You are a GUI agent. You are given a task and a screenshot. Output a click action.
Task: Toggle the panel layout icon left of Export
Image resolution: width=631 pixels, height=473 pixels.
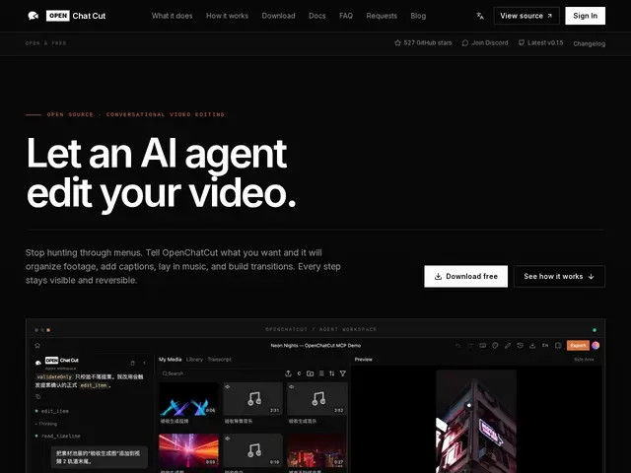pos(558,346)
